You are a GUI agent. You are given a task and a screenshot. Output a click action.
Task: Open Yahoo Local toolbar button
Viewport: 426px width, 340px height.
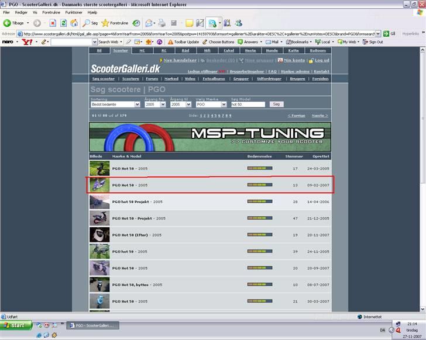click(322, 42)
